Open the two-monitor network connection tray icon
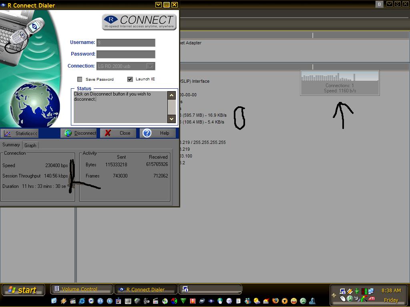 click(371, 291)
